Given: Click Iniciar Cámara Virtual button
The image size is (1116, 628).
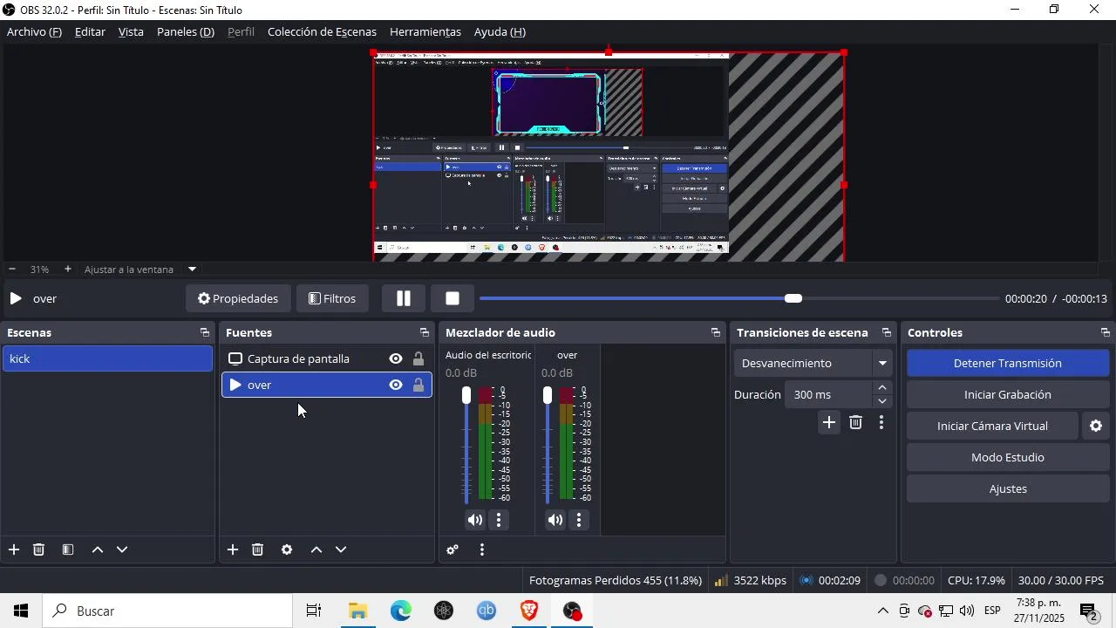Looking at the screenshot, I should 992,426.
